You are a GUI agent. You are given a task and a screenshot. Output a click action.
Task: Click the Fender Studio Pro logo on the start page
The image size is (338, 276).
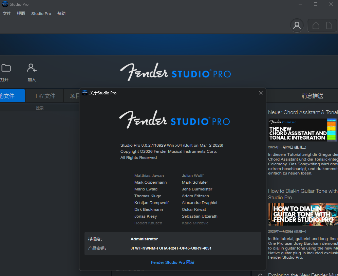[x=175, y=72]
